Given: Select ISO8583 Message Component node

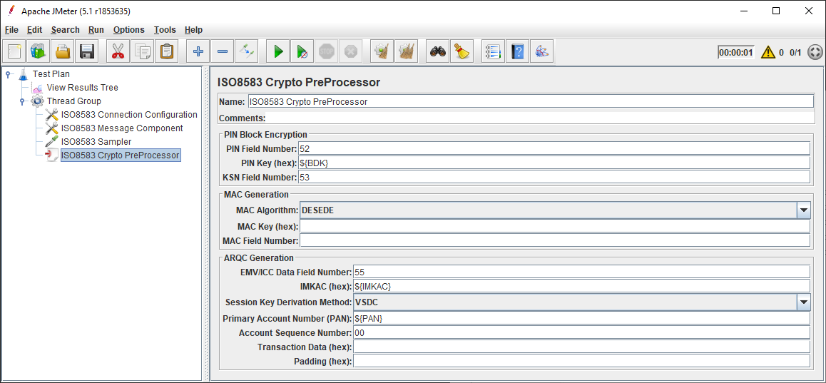Looking at the screenshot, I should pyautogui.click(x=122, y=128).
